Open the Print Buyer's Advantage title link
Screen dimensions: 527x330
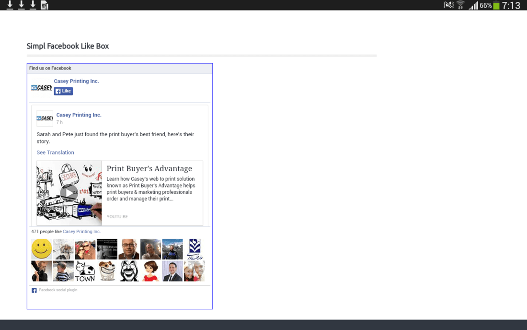pyautogui.click(x=149, y=168)
